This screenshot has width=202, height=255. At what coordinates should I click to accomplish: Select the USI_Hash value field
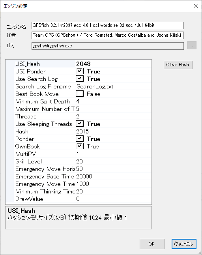click(113, 64)
